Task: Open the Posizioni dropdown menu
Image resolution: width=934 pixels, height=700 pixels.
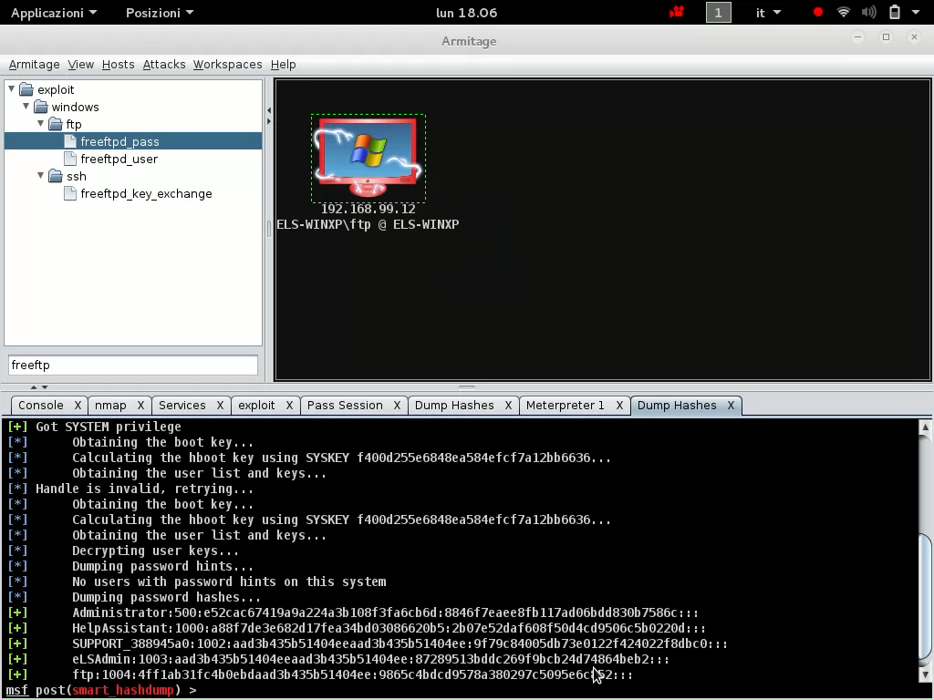Action: coord(160,13)
